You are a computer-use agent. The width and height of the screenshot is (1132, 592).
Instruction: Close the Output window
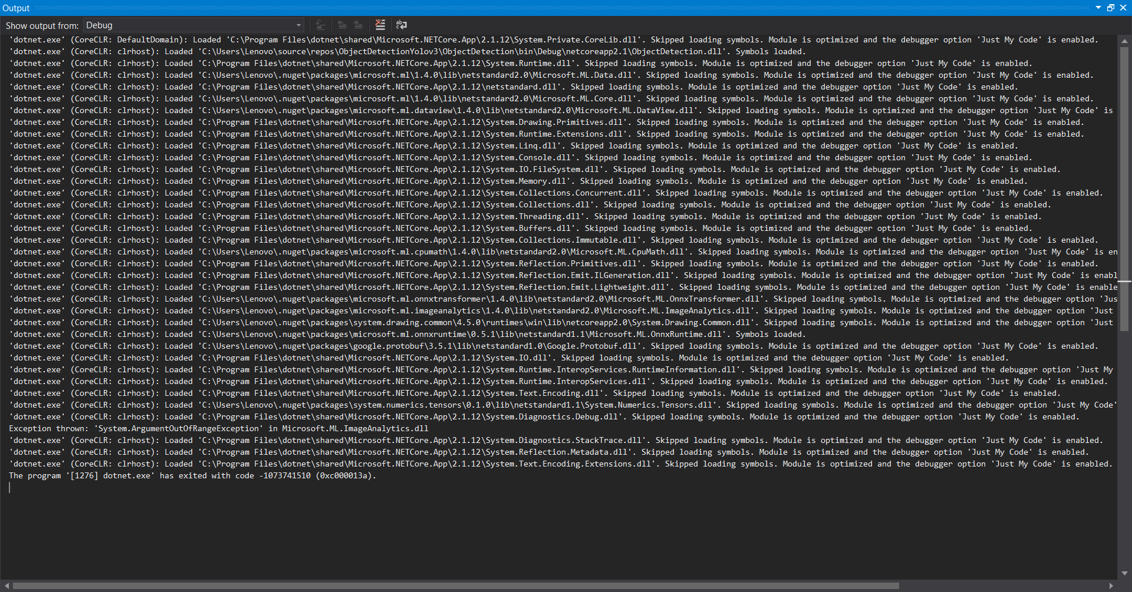click(x=1125, y=8)
